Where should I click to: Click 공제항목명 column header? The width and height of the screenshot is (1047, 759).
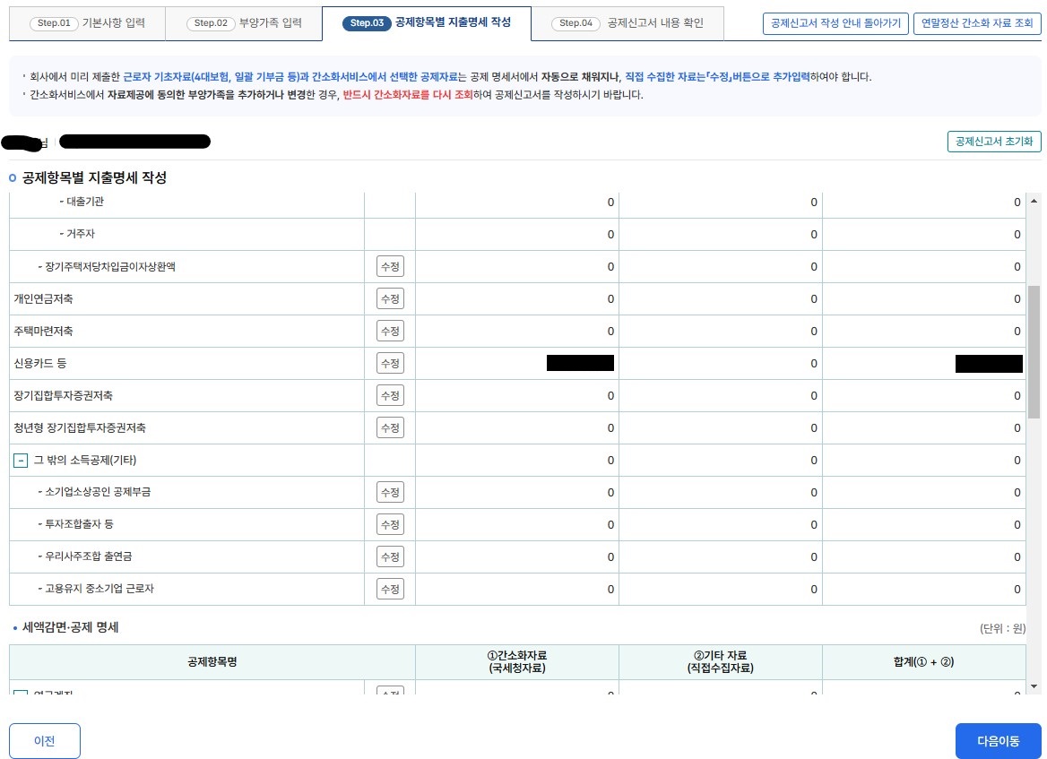[x=212, y=662]
